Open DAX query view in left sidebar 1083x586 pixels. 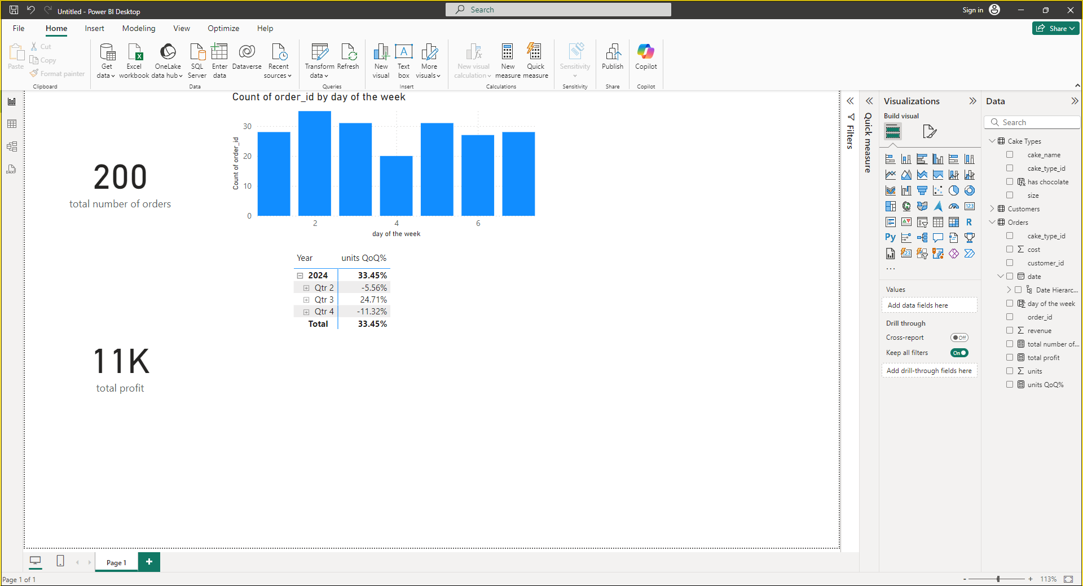tap(12, 169)
